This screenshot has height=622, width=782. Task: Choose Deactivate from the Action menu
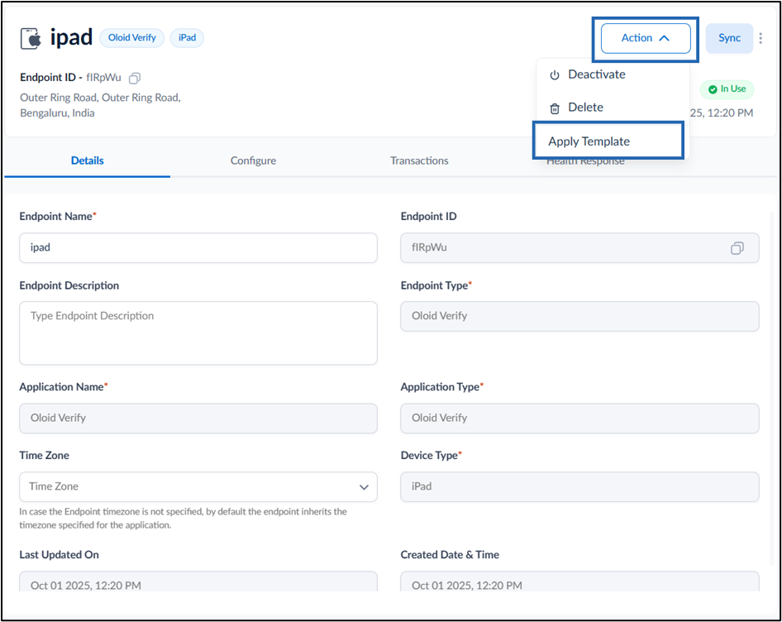(x=612, y=74)
